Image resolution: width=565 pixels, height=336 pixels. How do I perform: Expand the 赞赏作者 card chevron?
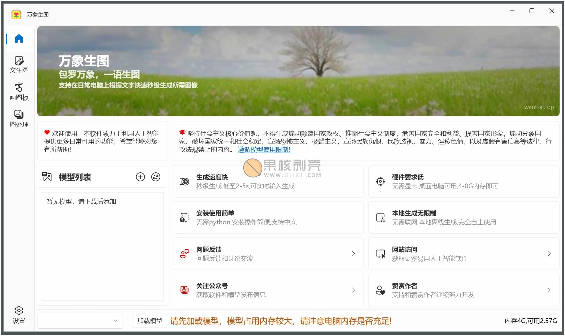tap(549, 290)
